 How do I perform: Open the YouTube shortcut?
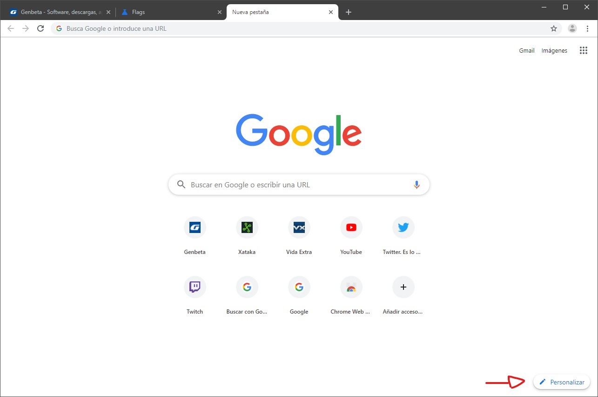tap(351, 227)
